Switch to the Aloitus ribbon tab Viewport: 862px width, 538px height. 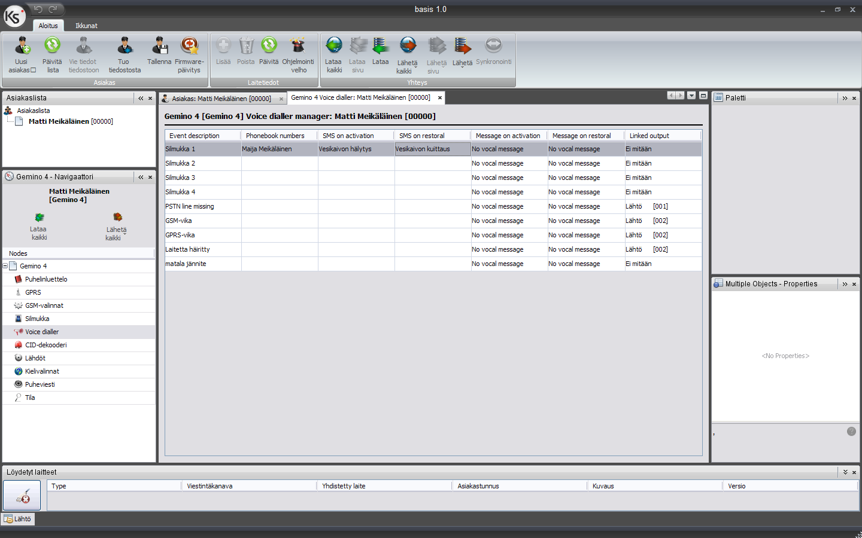coord(48,26)
